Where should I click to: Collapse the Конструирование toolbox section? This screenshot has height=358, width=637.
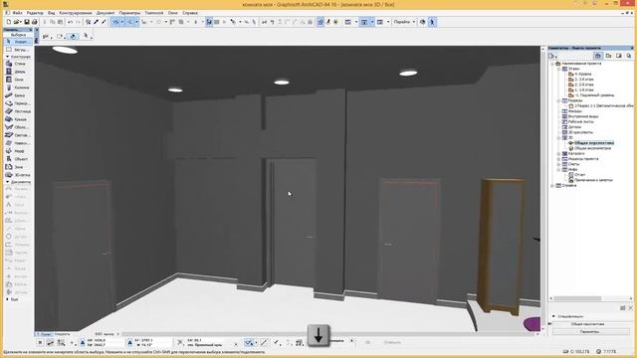click(x=7, y=57)
